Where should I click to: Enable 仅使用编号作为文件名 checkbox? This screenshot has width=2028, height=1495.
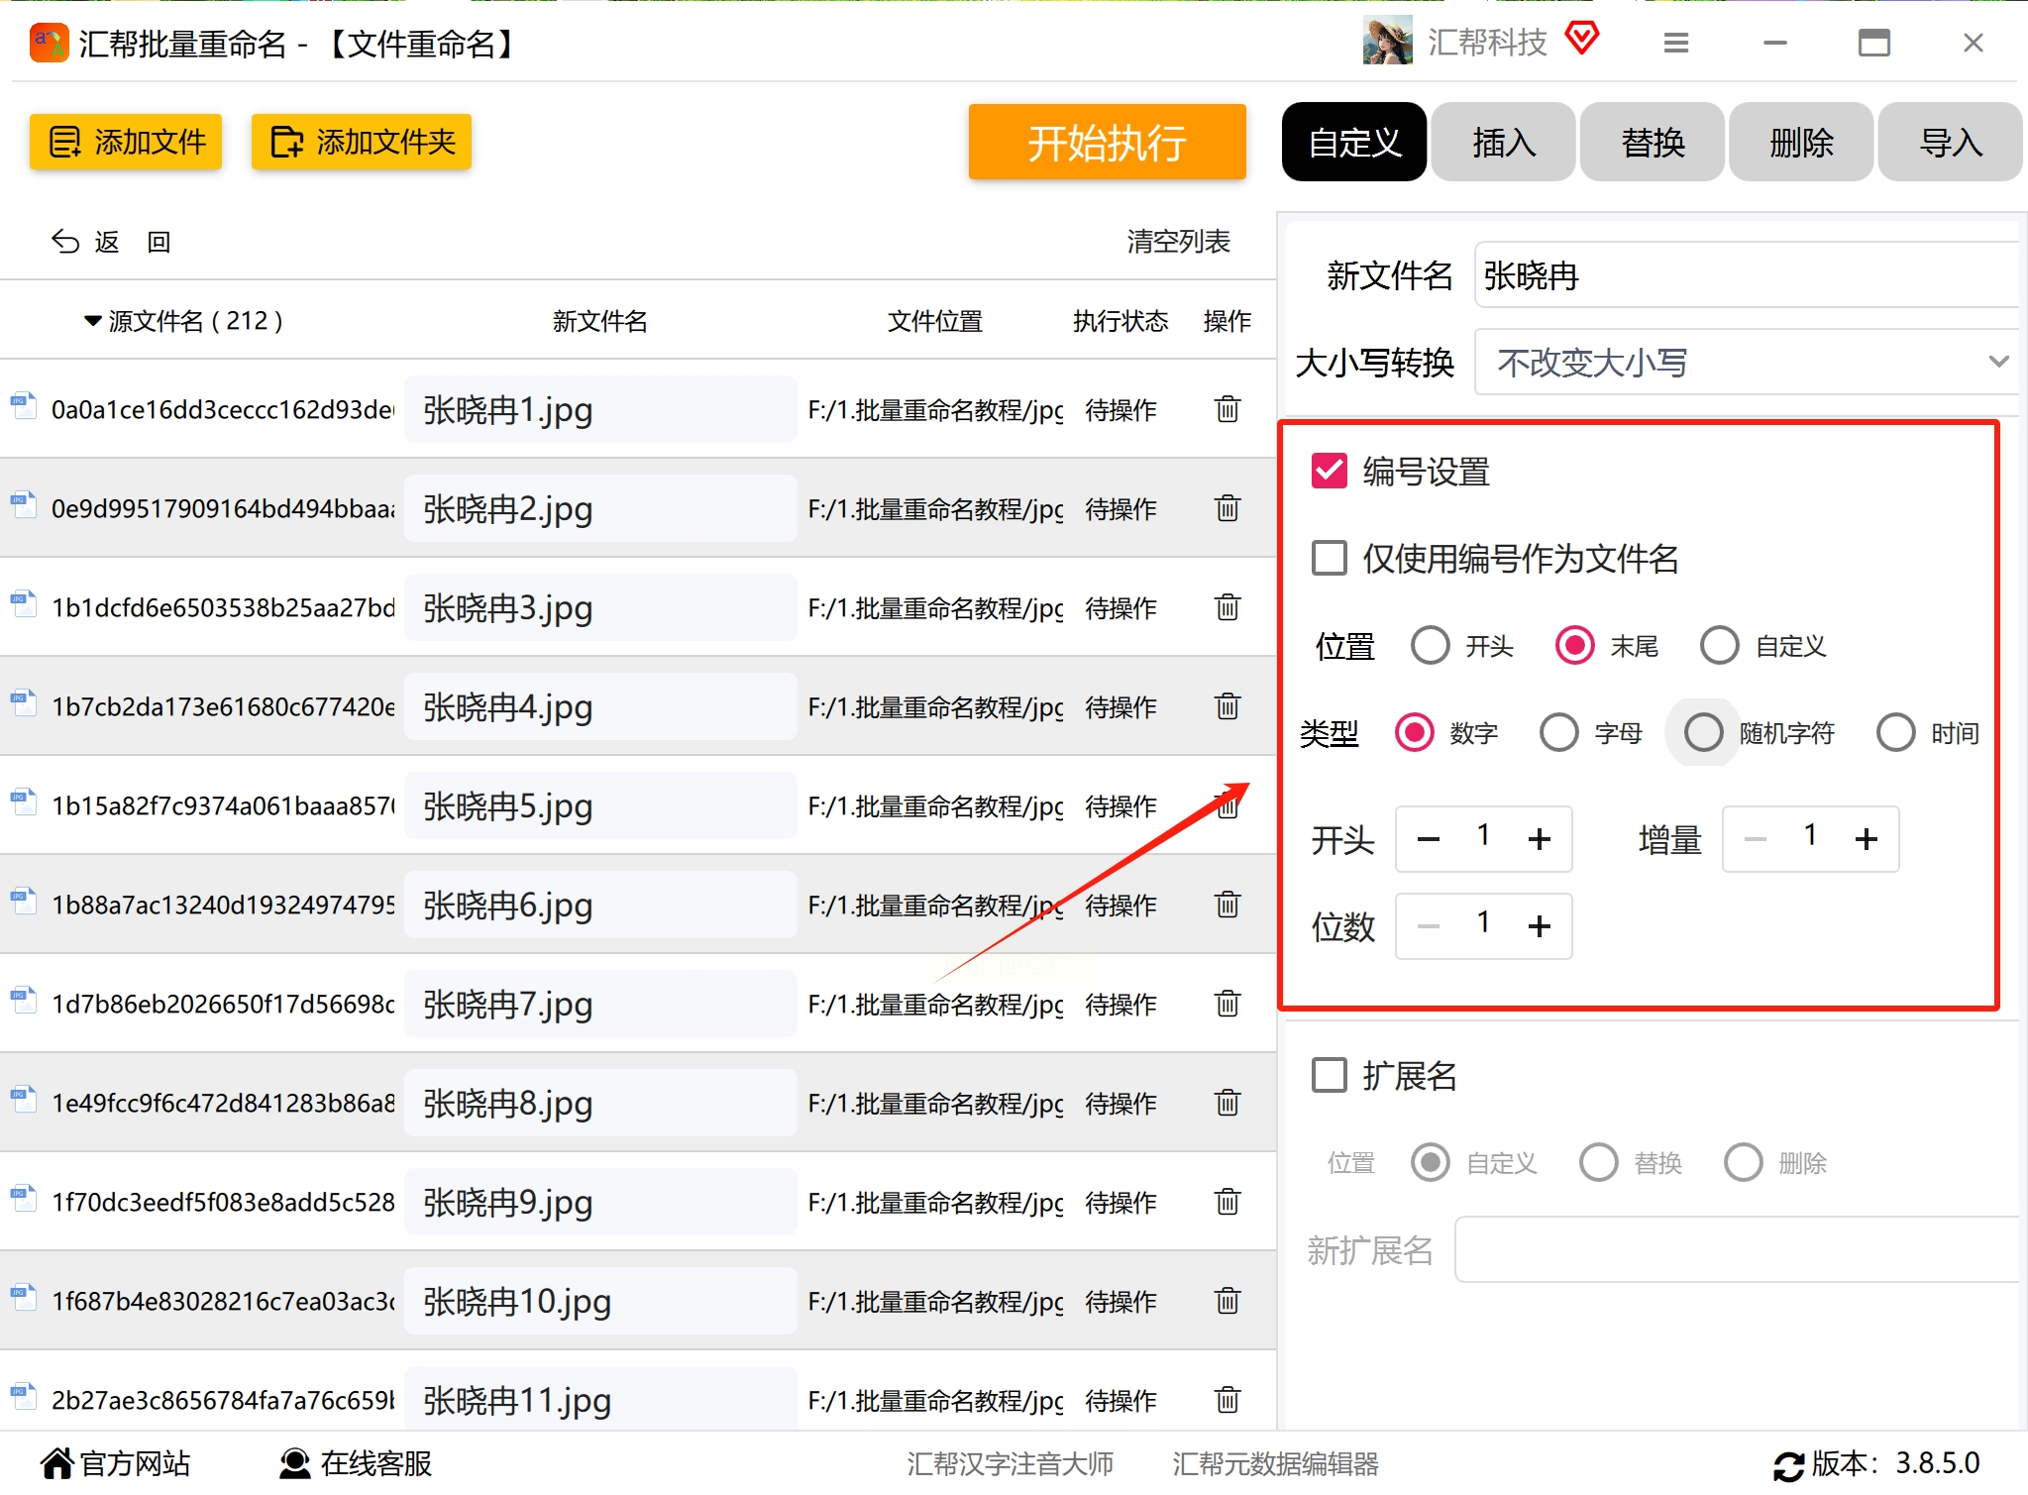coord(1329,559)
